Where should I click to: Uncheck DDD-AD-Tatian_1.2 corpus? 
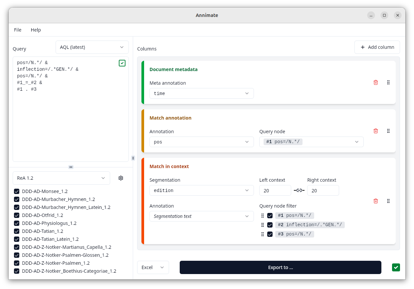(17, 231)
